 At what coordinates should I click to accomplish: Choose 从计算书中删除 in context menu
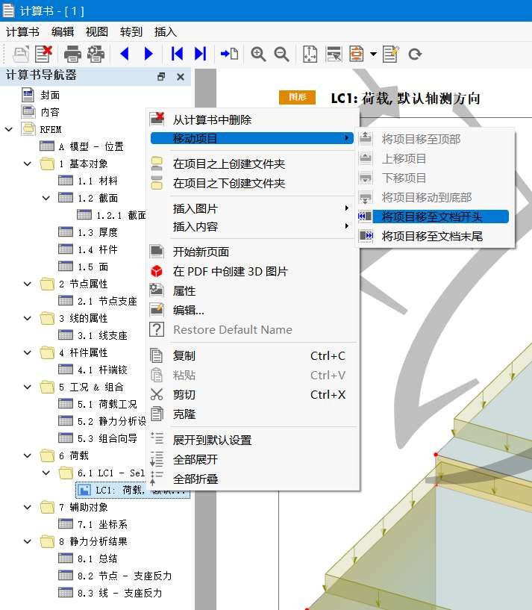(x=251, y=119)
